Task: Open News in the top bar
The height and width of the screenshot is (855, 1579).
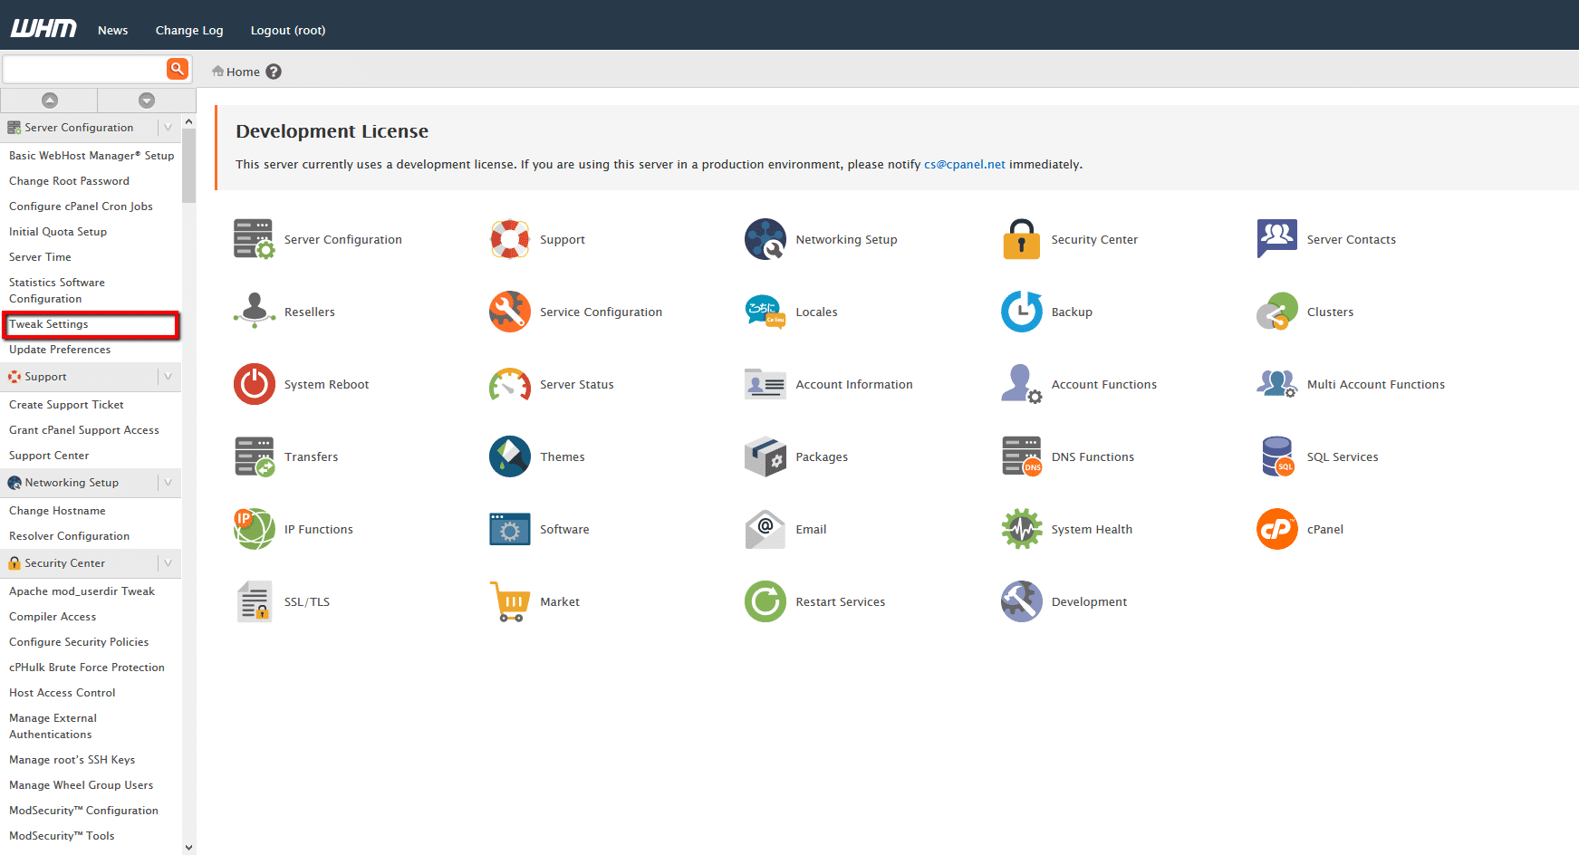Action: coord(112,30)
